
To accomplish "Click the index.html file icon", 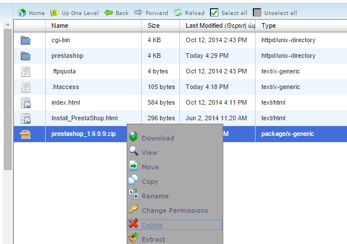I will click(x=25, y=103).
